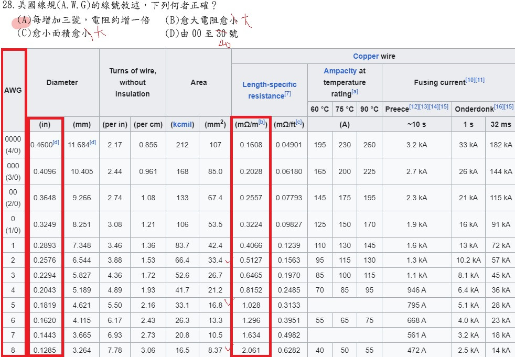The width and height of the screenshot is (515, 357).
Task: Click the "Ampacity" header link
Action: click(340, 71)
